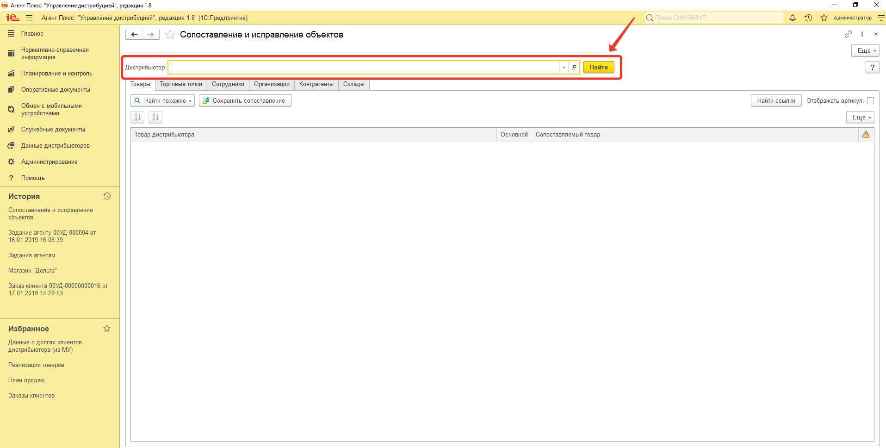Sort list ascending icon
This screenshot has width=886, height=448.
click(137, 118)
